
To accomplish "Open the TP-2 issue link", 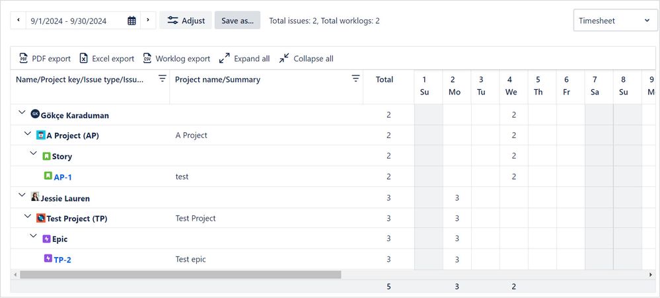I will (x=62, y=260).
